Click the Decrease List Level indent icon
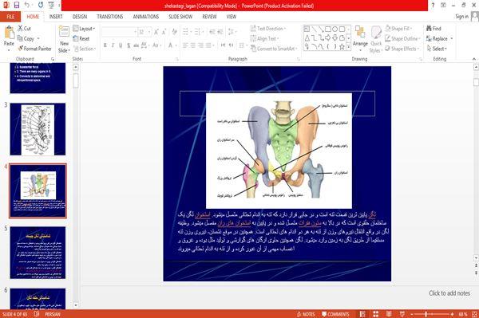479x318 pixels. (x=212, y=32)
